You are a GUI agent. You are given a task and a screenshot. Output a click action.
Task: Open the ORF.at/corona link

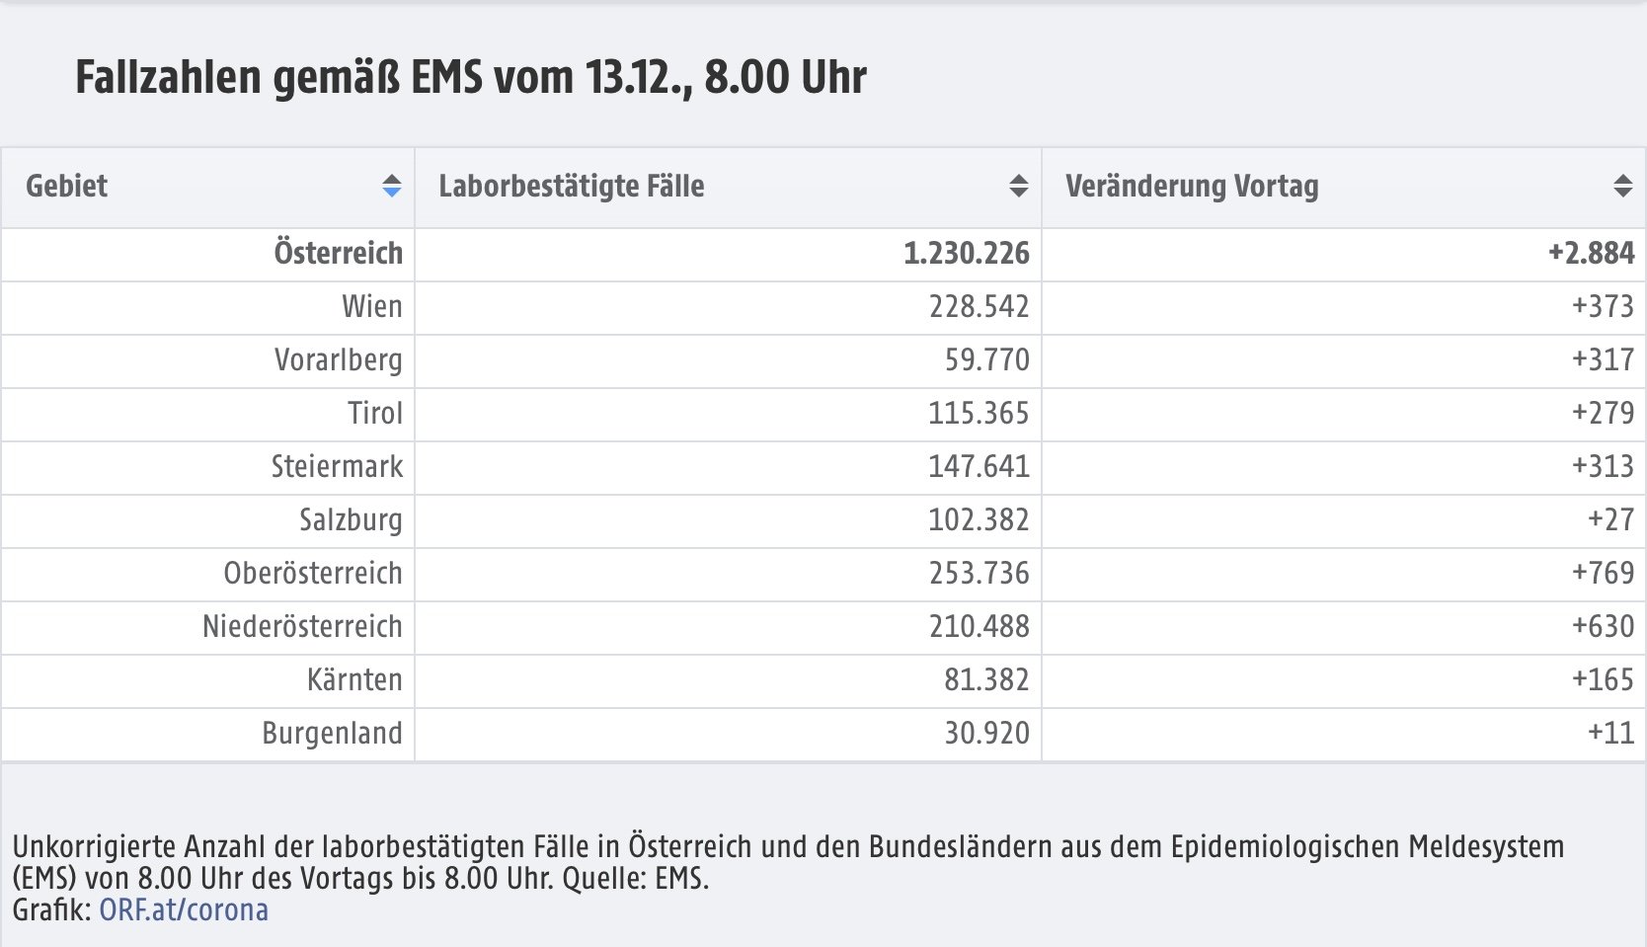point(184,909)
